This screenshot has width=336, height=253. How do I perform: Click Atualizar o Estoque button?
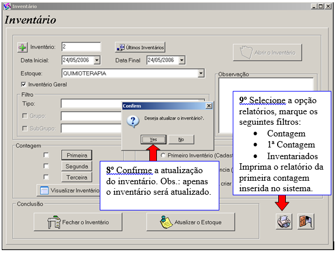pyautogui.click(x=191, y=222)
